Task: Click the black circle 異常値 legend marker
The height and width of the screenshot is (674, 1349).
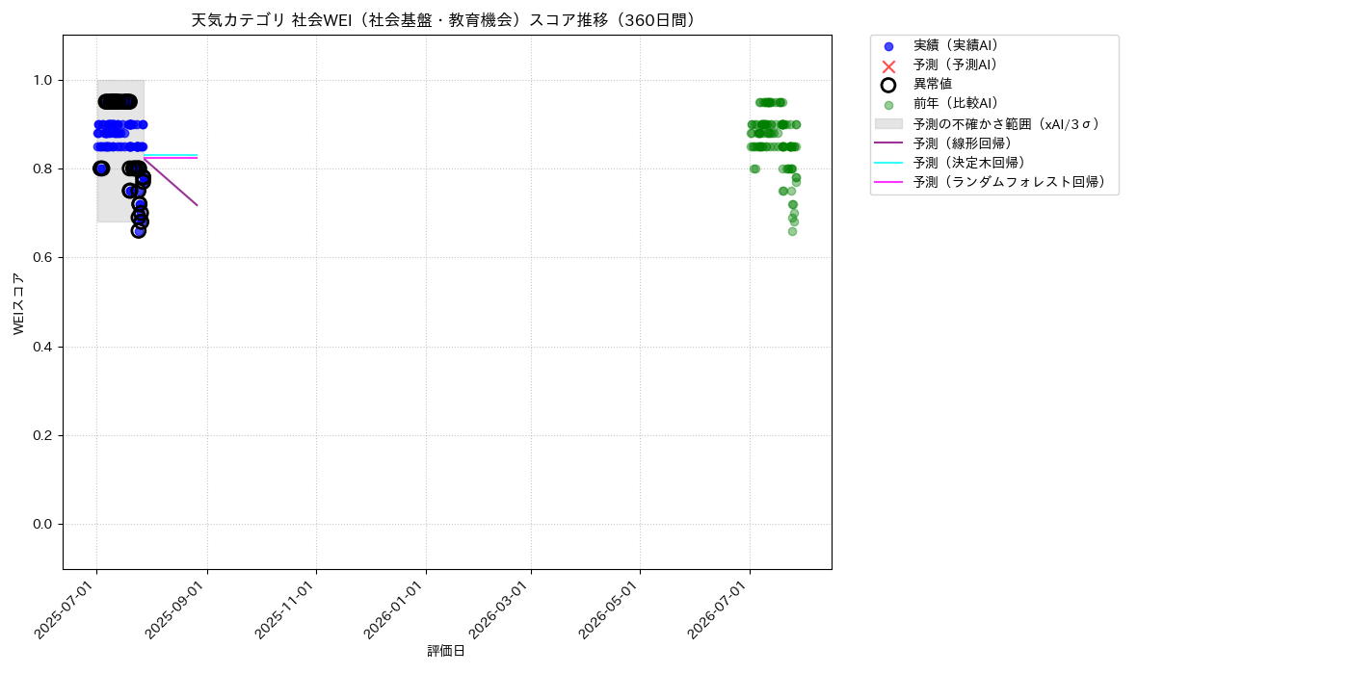Action: (888, 85)
